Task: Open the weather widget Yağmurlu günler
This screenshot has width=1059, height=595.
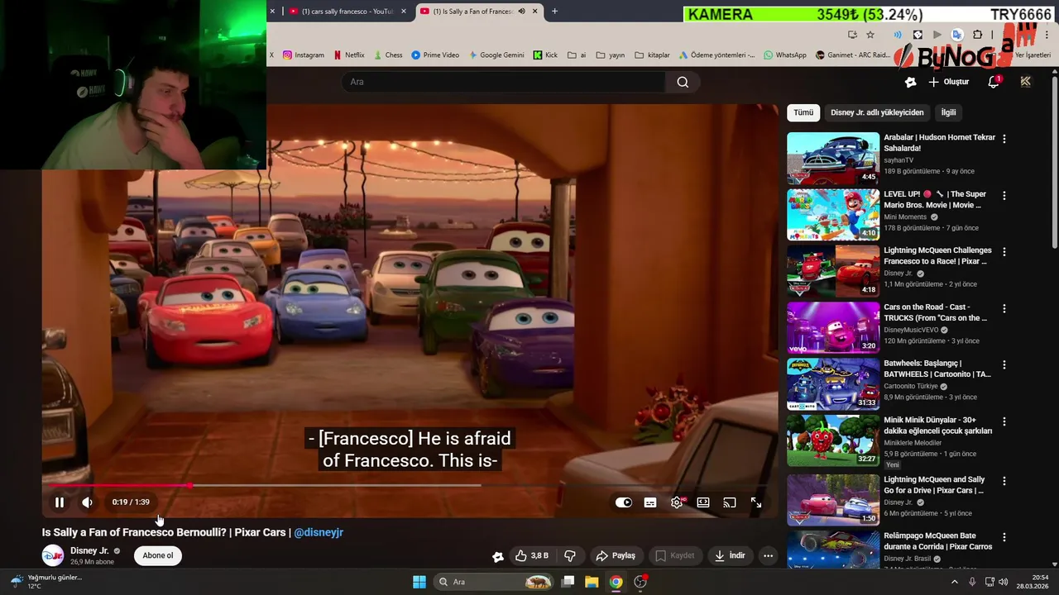Action: click(x=46, y=582)
